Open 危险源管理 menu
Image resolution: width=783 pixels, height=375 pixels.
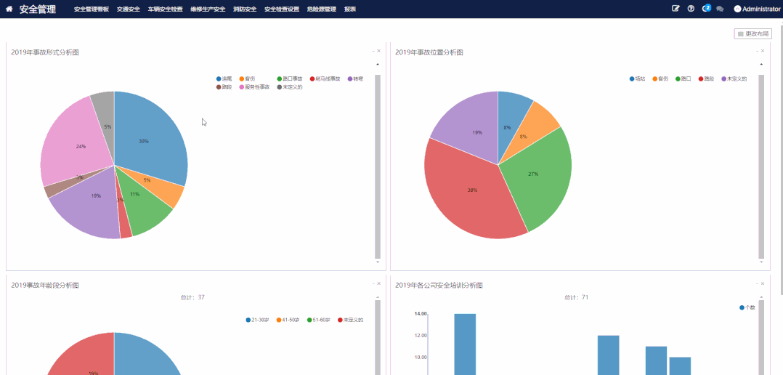(322, 9)
